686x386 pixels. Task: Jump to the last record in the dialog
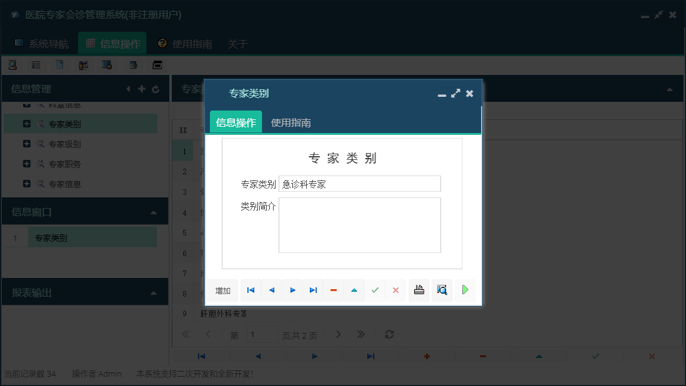[313, 290]
